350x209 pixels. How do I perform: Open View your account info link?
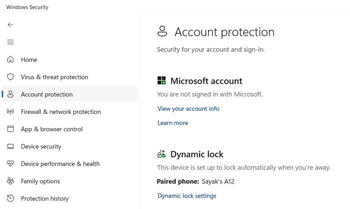[188, 109]
